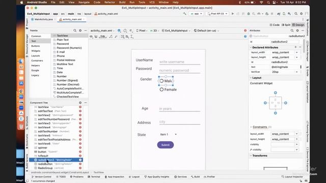Image resolution: width=326 pixels, height=183 pixels.
Task: Click the error icon beside the spinner row
Action: click(80, 148)
